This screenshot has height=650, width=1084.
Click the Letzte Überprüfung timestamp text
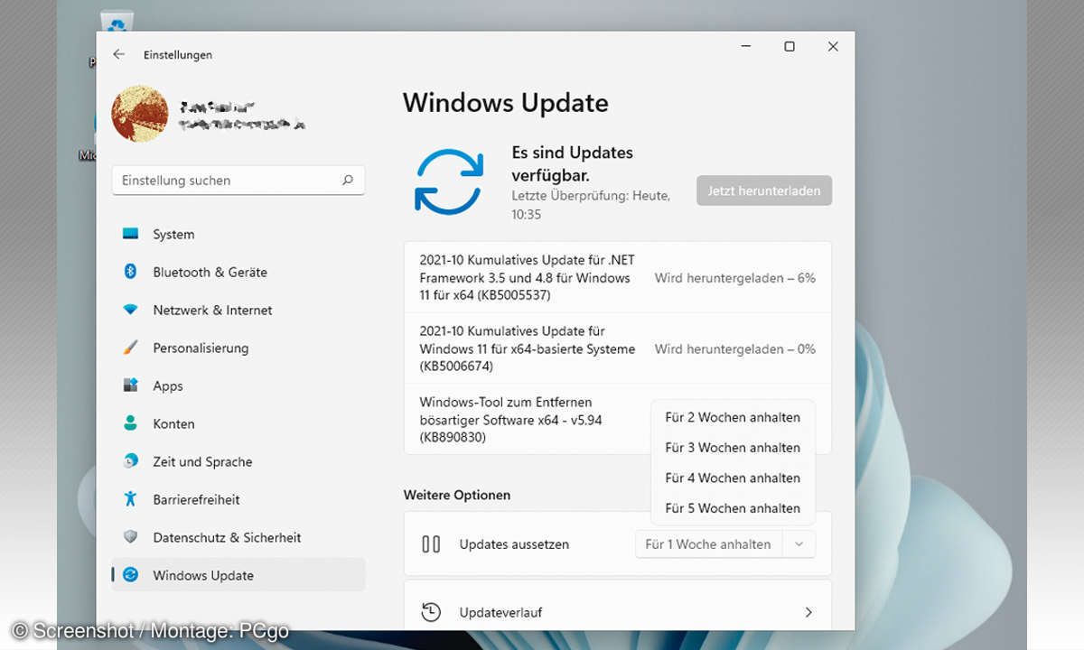(591, 205)
